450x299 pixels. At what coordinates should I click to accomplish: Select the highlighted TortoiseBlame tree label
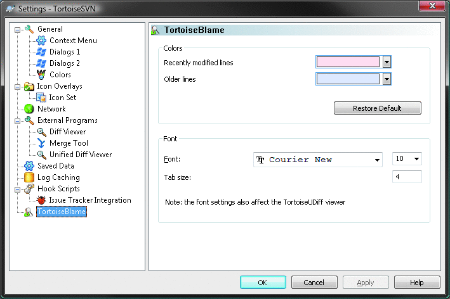[62, 212]
